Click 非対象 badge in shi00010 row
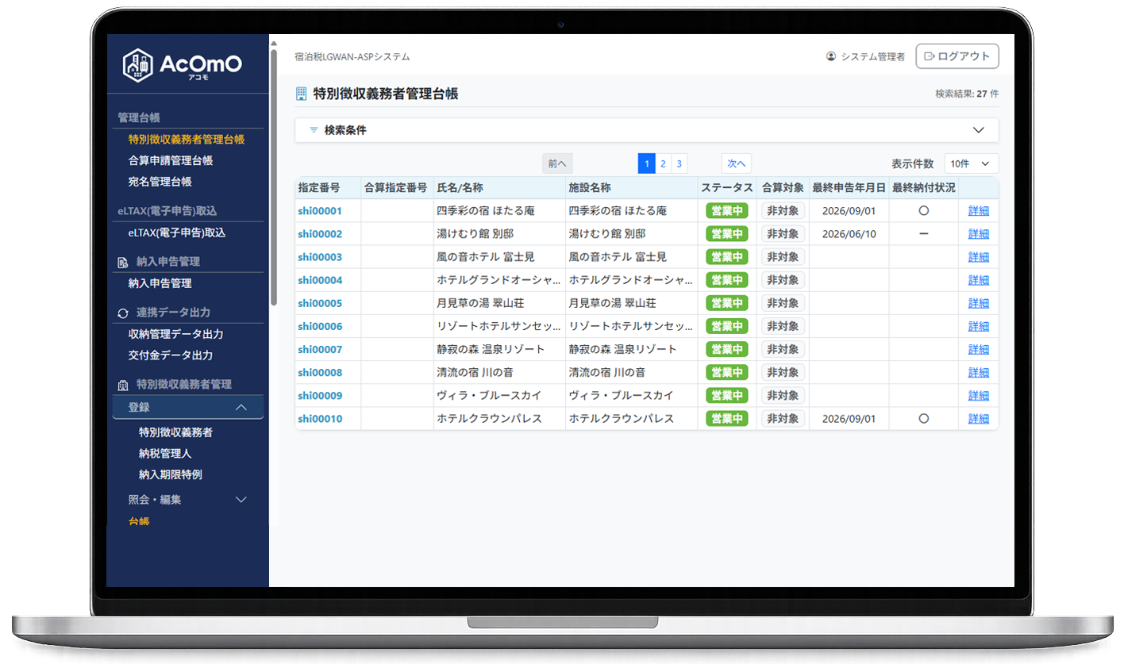The image size is (1124, 664). pos(783,418)
